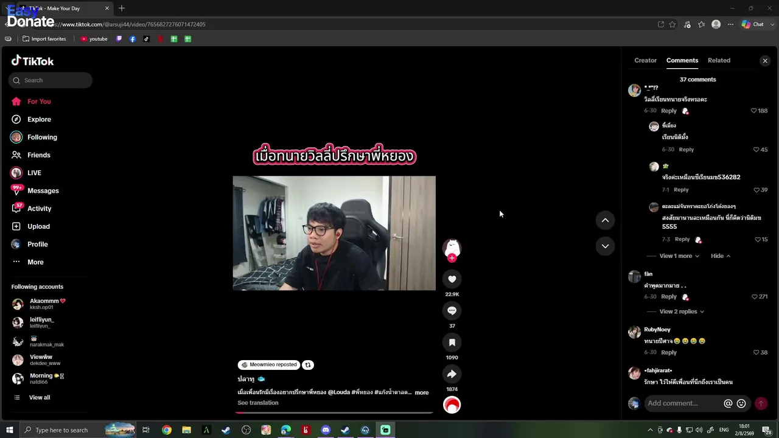Seek on the video progress bar
The image size is (779, 438).
[x=334, y=412]
